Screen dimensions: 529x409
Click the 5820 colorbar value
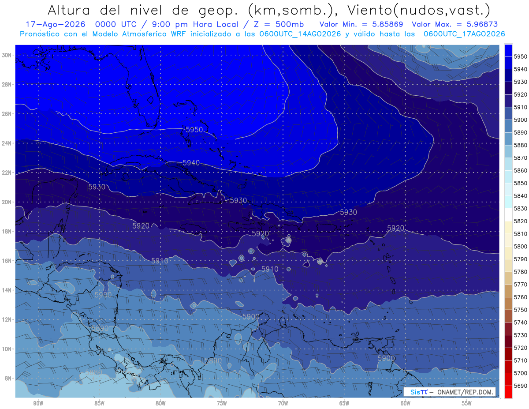pos(520,221)
